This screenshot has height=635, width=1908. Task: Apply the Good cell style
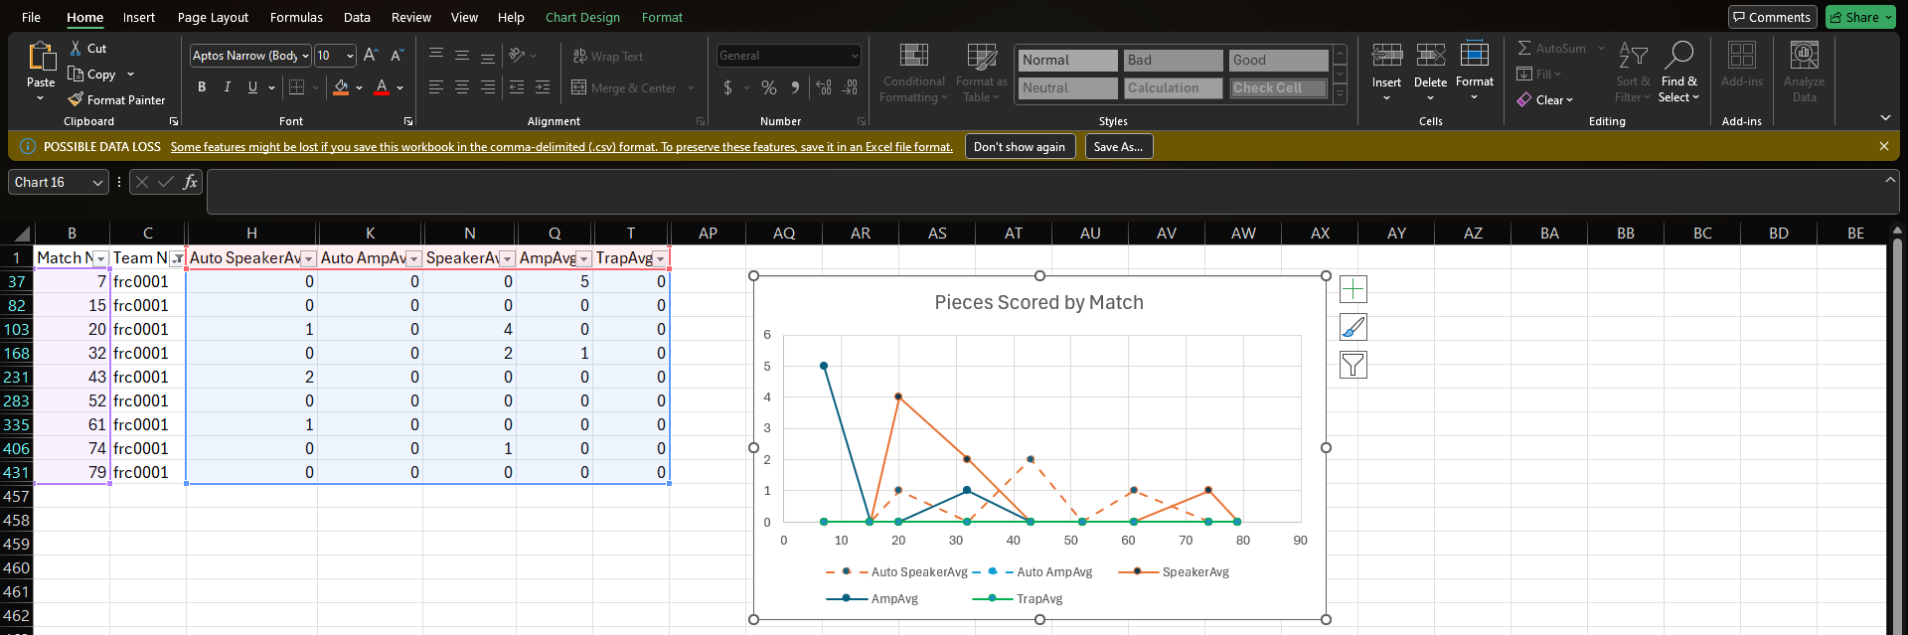coord(1278,60)
